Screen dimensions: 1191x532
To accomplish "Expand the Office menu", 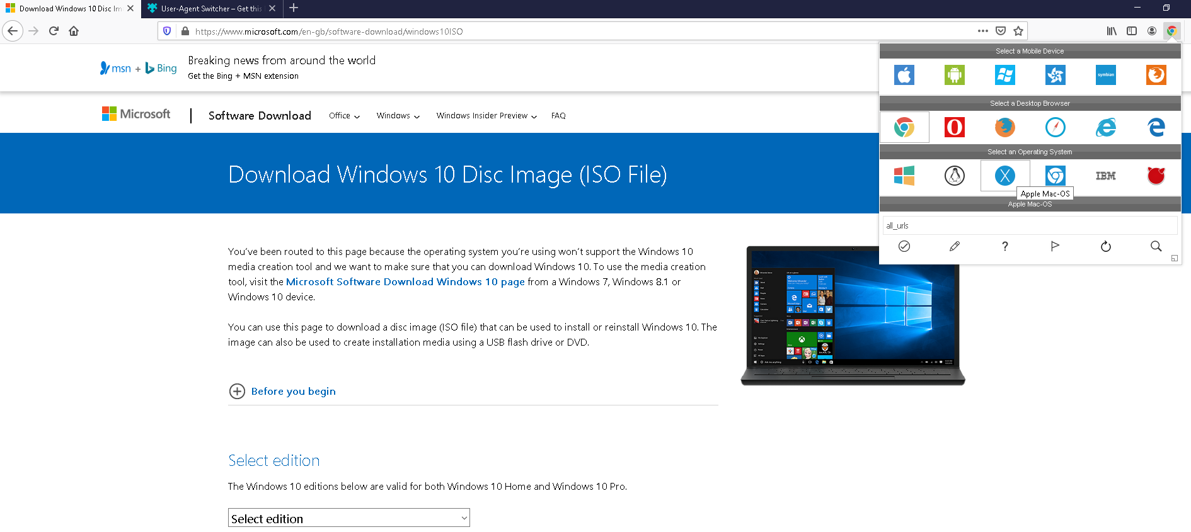I will tap(344, 116).
